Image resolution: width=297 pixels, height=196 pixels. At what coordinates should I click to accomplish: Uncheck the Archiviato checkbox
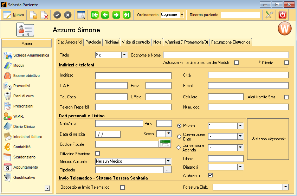[210, 175]
